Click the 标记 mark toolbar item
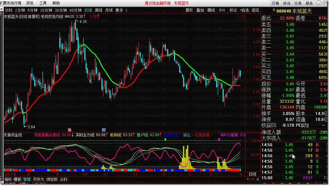Screen dimensions: 330x186 tap(233, 10)
